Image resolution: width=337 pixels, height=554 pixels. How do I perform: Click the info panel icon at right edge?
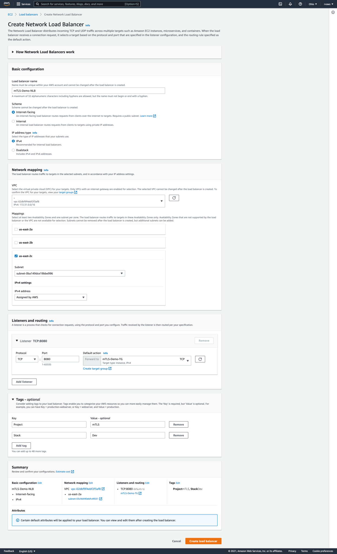(333, 12)
